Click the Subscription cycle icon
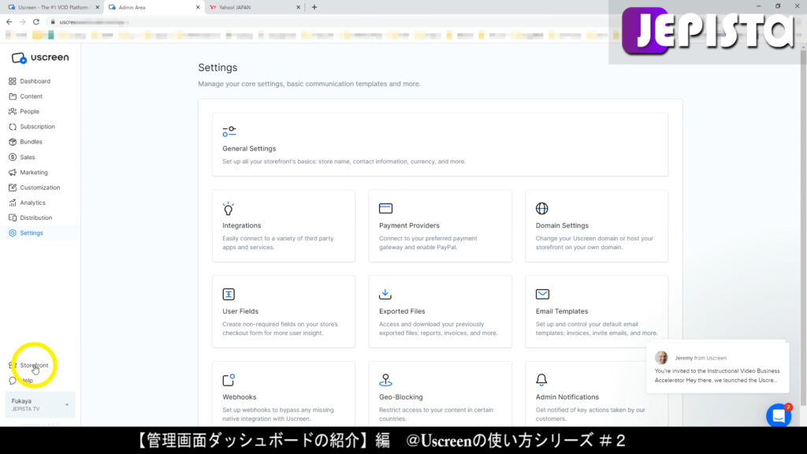The width and height of the screenshot is (807, 454). click(x=13, y=127)
